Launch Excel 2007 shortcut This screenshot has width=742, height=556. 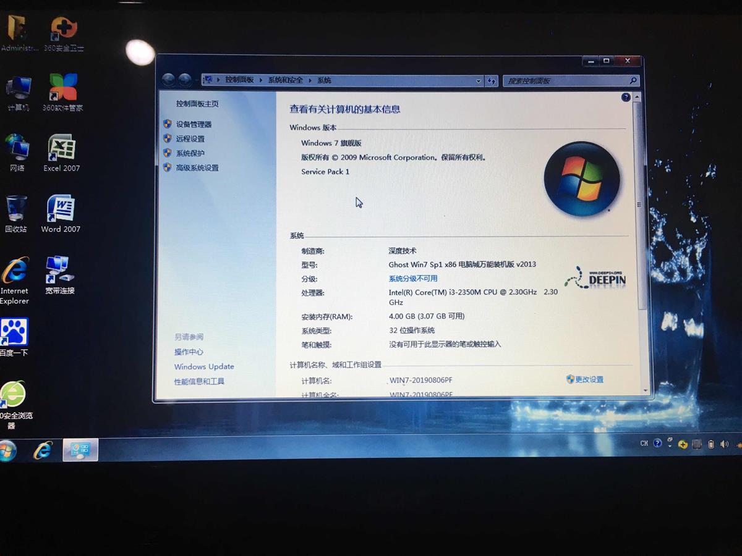click(62, 153)
